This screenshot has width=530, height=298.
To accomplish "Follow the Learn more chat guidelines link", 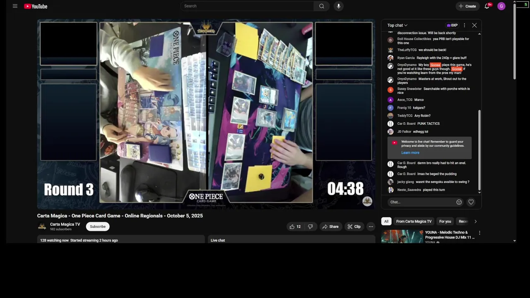I will point(410,153).
